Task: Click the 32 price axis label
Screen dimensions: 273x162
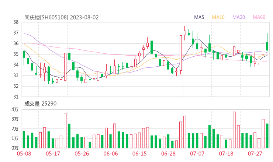Action: (16, 86)
